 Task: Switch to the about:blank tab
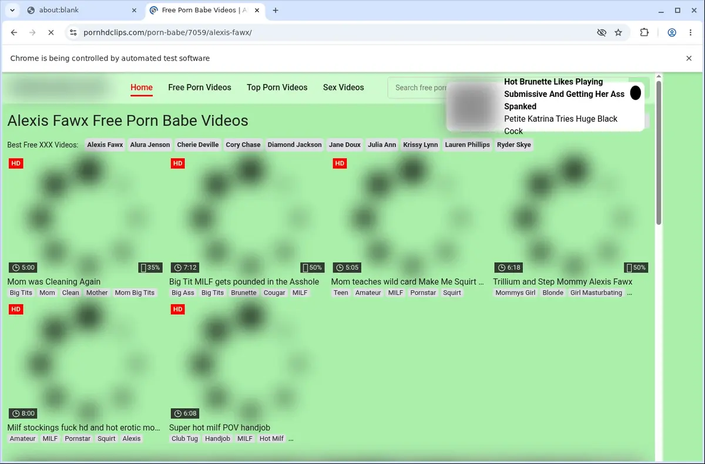(82, 10)
